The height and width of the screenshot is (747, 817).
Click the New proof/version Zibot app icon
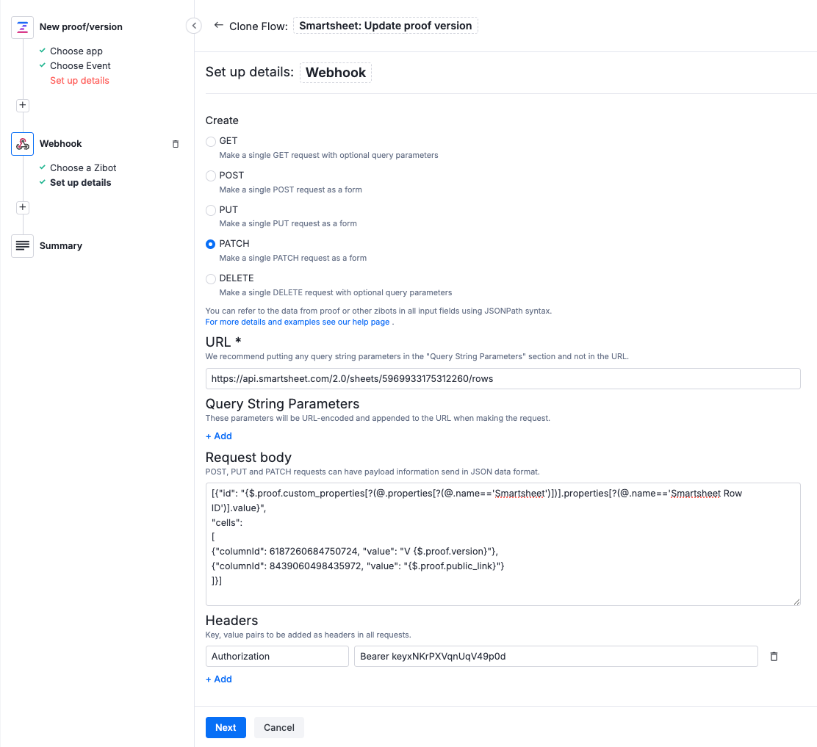[22, 27]
